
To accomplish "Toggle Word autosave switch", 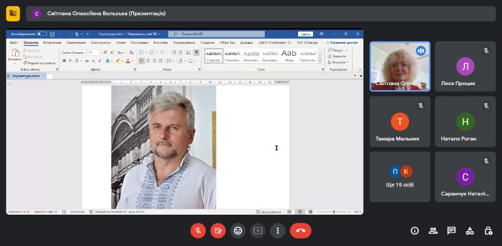I will point(42,34).
